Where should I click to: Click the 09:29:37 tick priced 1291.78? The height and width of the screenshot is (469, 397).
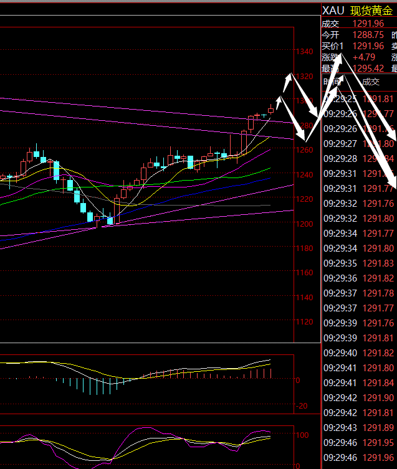pos(359,293)
